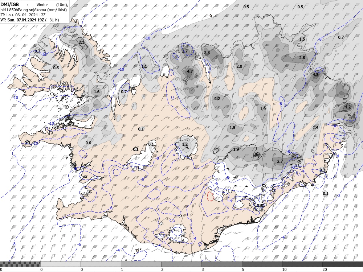
Task: Click the 0.2 snowfall value
Action: [x=260, y=206]
